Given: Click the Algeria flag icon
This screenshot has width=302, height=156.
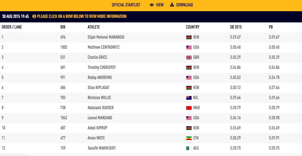Looking at the screenshot, I should click(189, 148).
